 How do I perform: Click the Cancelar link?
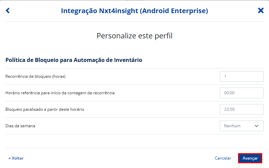(223, 158)
